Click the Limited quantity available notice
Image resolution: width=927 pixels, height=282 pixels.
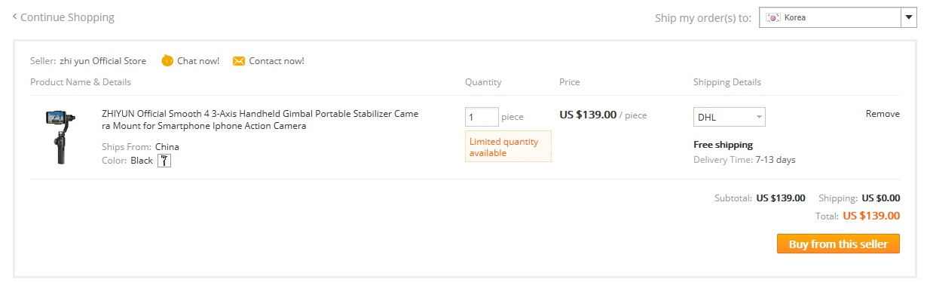(x=508, y=147)
